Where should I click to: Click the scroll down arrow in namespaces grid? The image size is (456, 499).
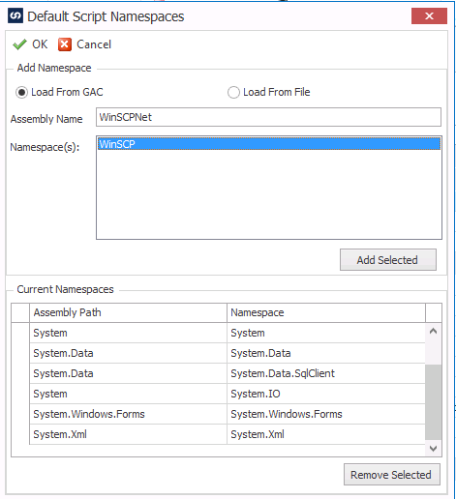click(434, 449)
